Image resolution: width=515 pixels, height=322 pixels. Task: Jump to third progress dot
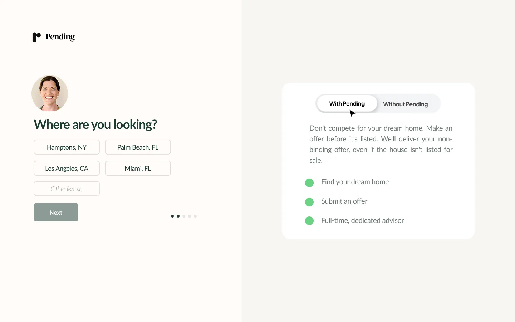click(184, 216)
